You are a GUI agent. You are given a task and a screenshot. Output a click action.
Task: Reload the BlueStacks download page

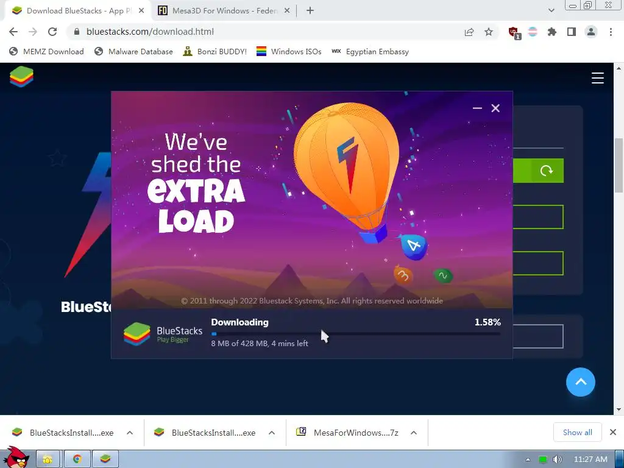click(x=52, y=32)
